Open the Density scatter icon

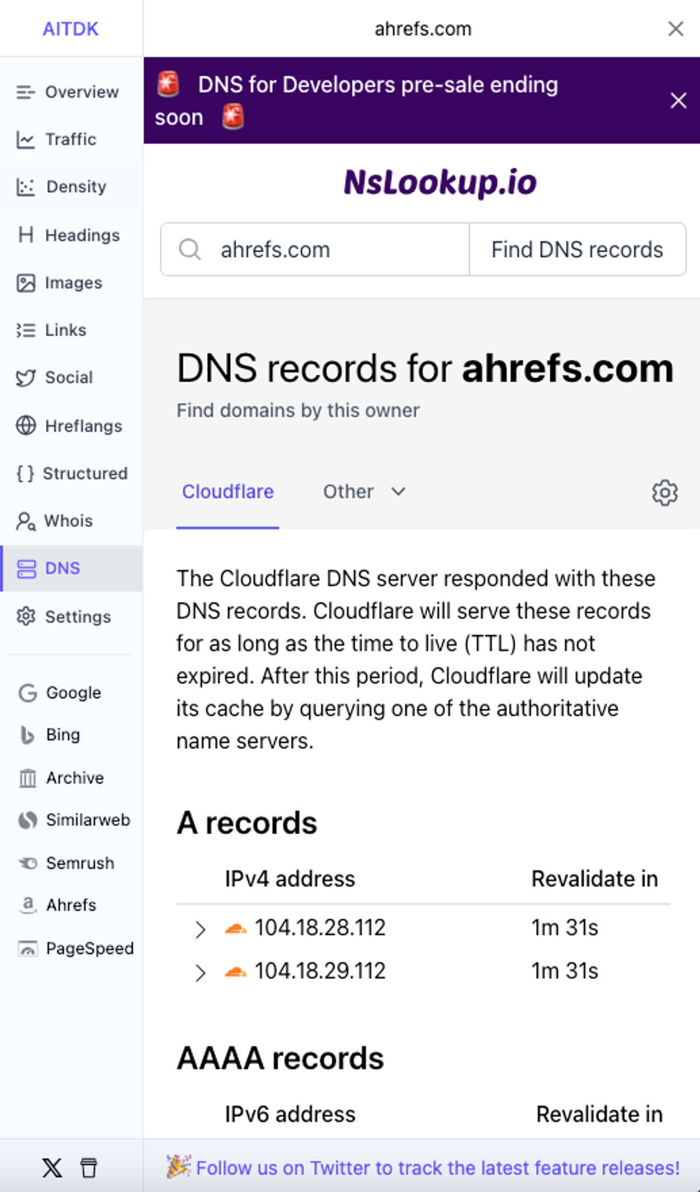[x=26, y=187]
